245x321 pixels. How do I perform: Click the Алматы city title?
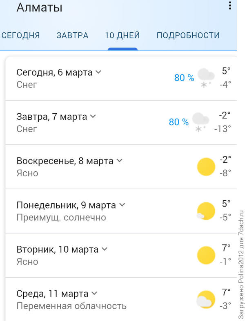point(39,7)
